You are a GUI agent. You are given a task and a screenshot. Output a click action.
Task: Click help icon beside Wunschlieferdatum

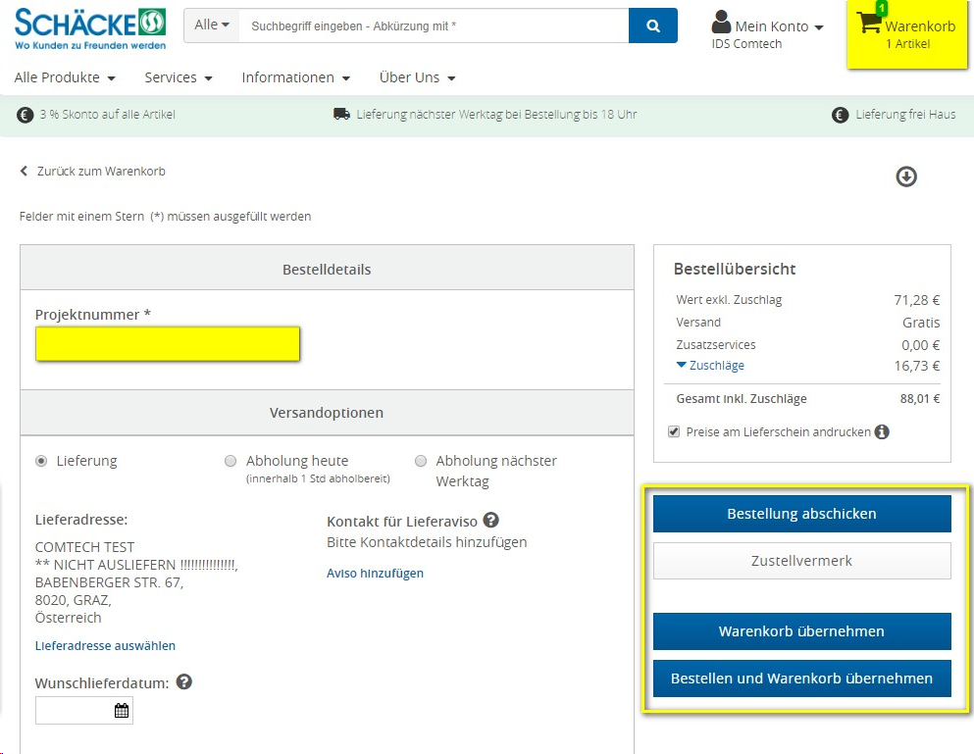(184, 682)
